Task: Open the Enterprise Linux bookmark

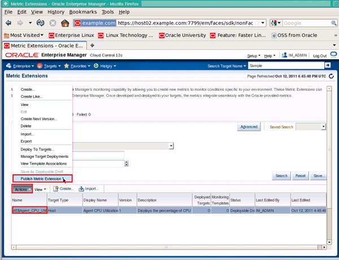Action: pyautogui.click(x=71, y=35)
